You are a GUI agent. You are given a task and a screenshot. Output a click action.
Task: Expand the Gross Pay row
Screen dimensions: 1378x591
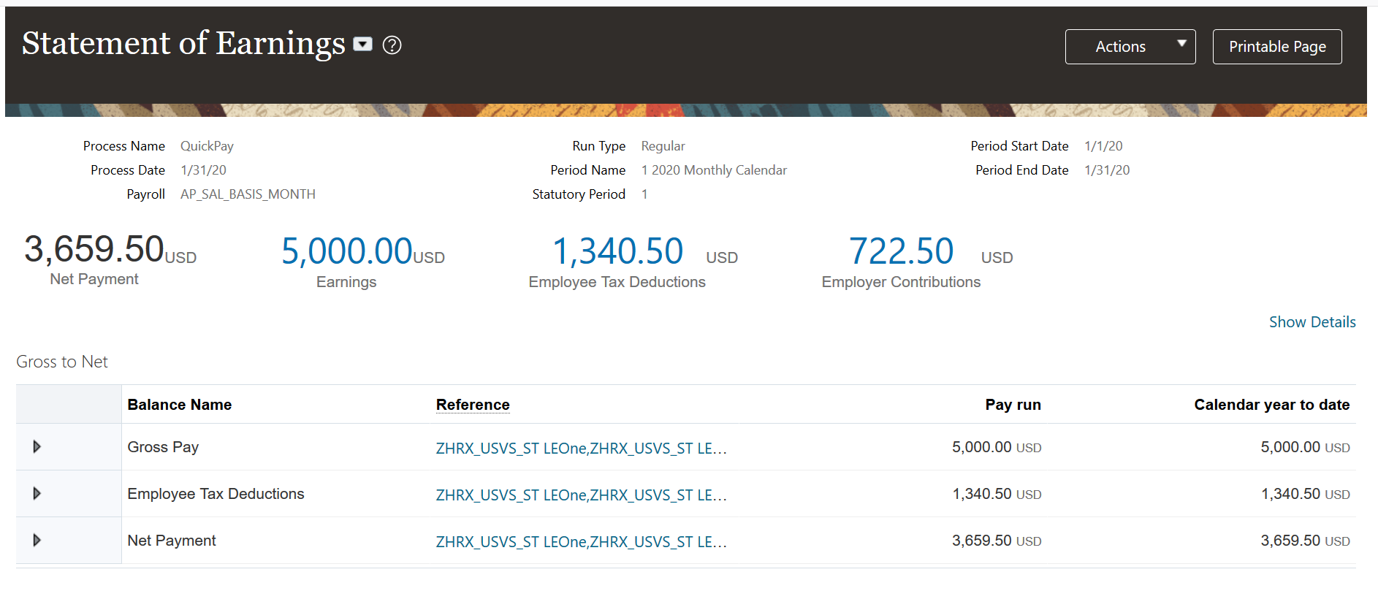37,447
